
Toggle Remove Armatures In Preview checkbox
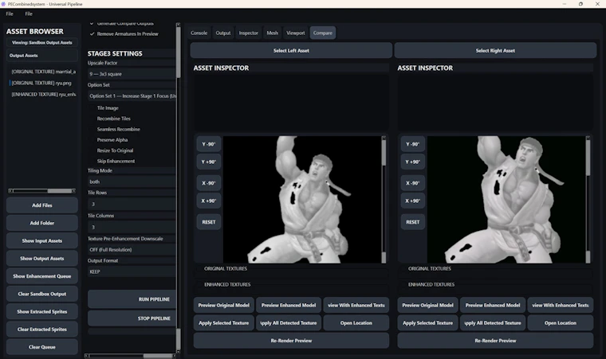92,34
